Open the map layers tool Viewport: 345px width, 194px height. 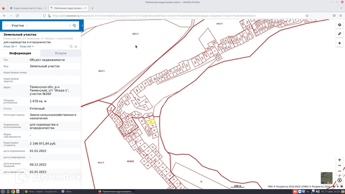click(340, 25)
